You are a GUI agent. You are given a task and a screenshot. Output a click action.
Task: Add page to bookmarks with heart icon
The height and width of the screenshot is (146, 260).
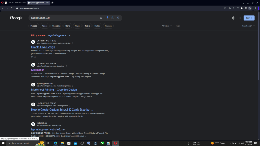pyautogui.click(x=238, y=8)
